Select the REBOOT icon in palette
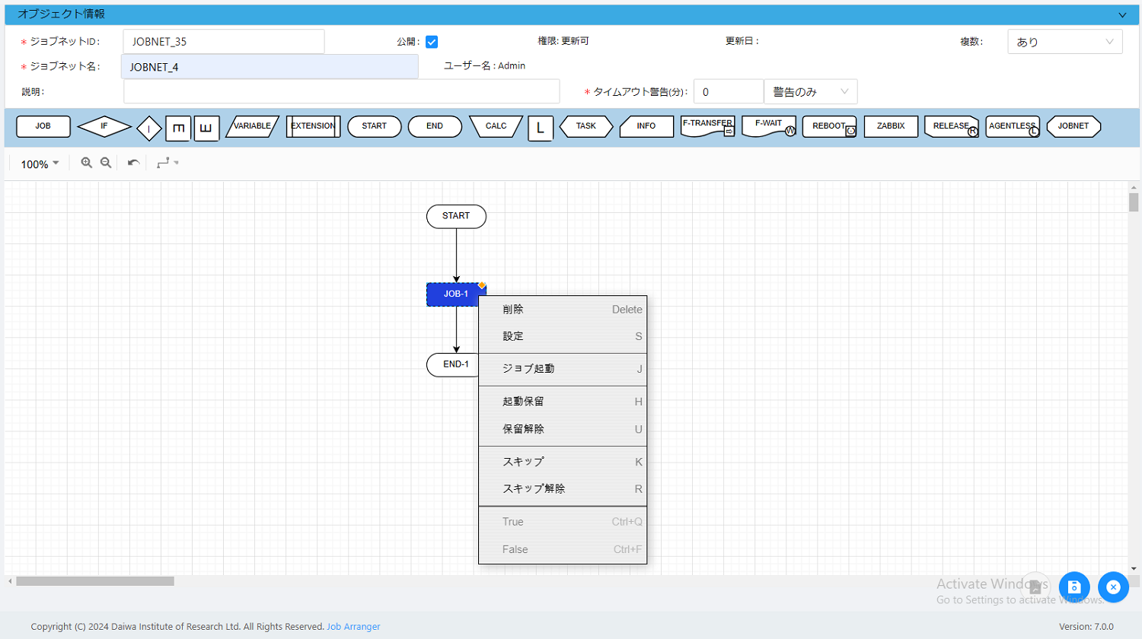 829,126
